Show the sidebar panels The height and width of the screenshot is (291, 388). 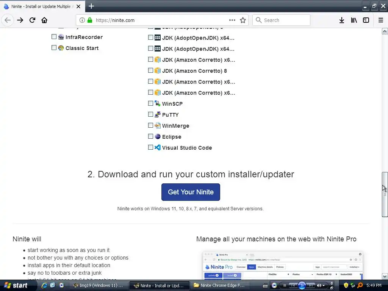pos(366,20)
